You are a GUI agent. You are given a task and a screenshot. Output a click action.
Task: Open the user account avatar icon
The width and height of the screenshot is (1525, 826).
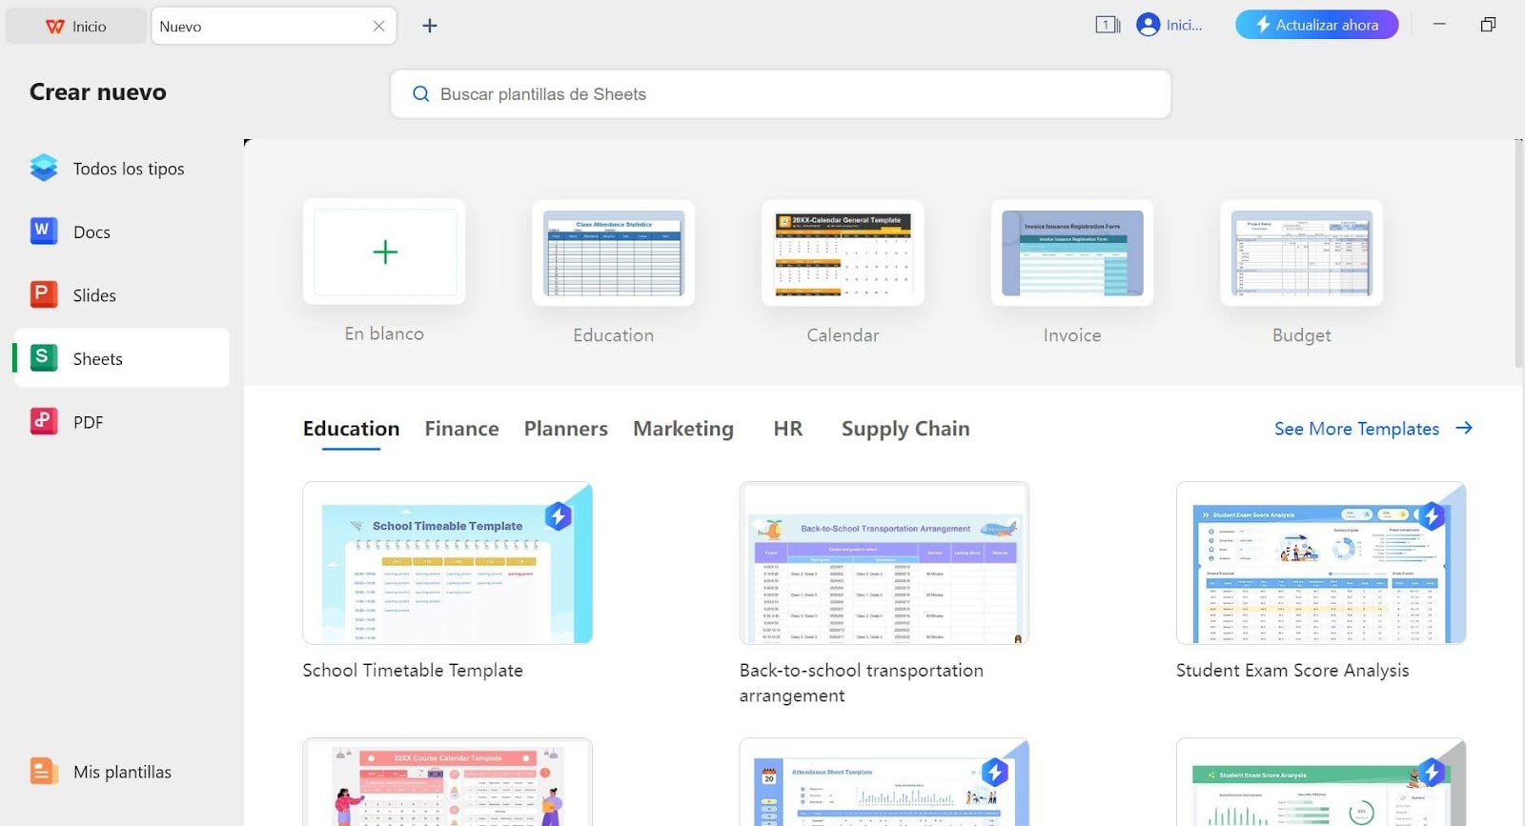click(1149, 25)
